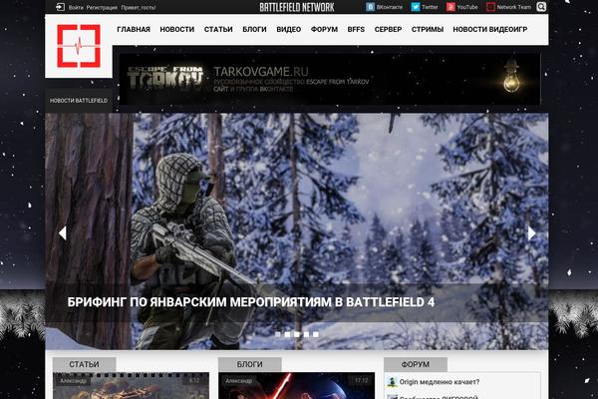Image resolution: width=598 pixels, height=399 pixels.
Task: Open the article thumbnail under СТАТЬИ
Action: 131,386
